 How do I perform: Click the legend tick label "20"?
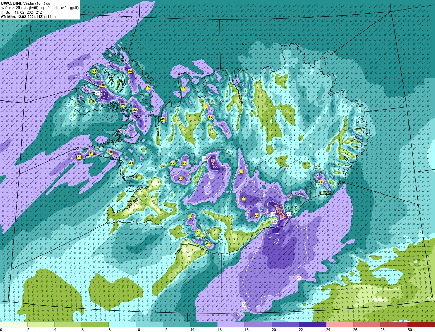(274, 330)
